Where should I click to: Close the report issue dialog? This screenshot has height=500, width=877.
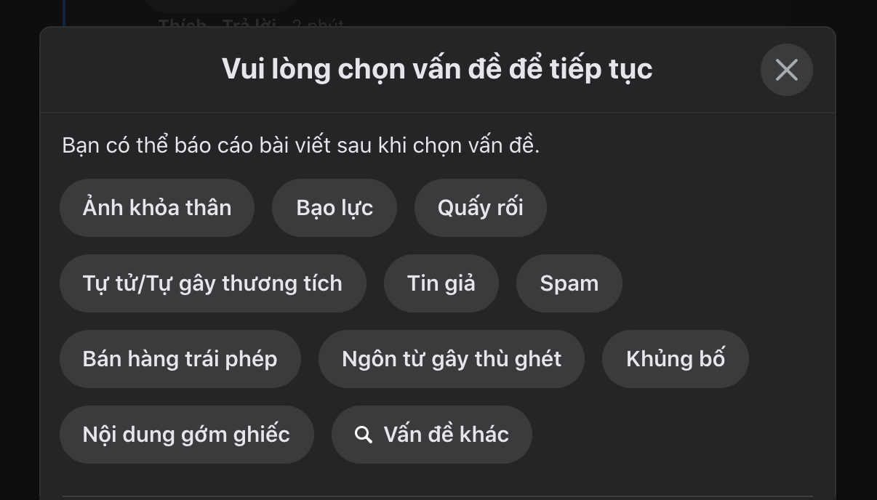click(786, 70)
